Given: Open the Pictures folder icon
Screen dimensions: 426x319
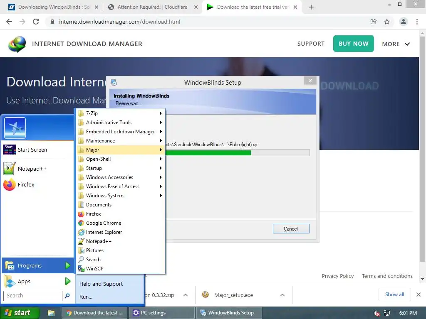Looking at the screenshot, I should point(81,250).
